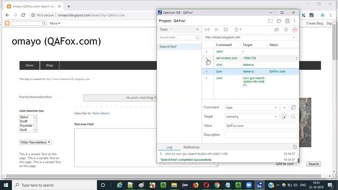Click the Create Blog link
338x190 pixels.
point(315,23)
